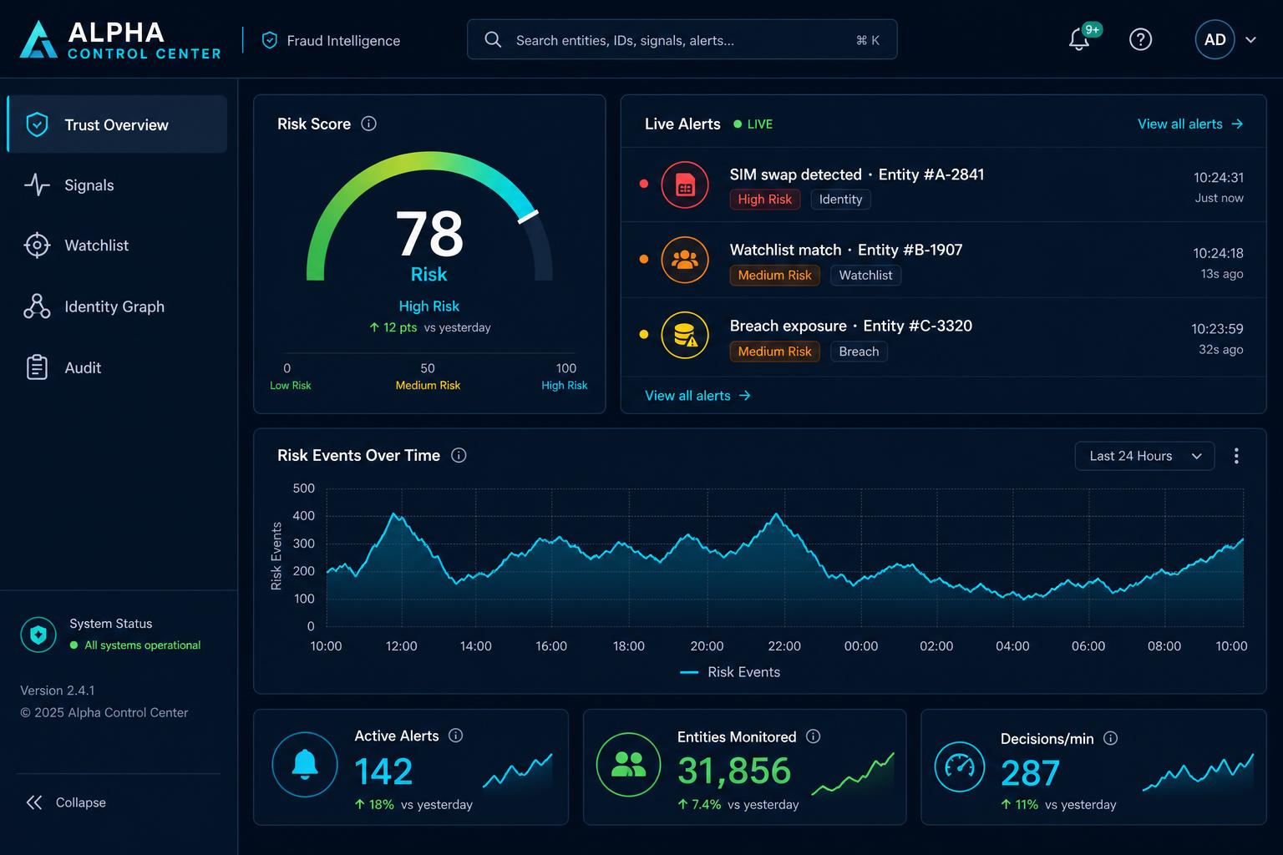Open Audit in sidebar

(x=117, y=367)
